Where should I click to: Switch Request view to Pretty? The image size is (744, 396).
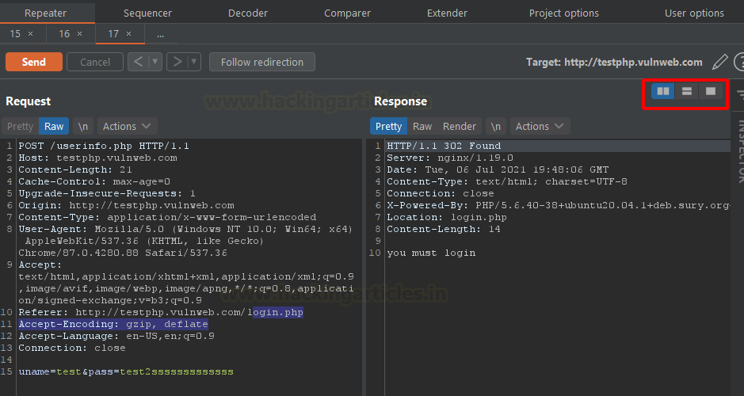20,127
